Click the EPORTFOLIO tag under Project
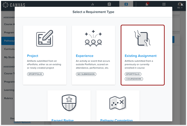 tap(36, 74)
